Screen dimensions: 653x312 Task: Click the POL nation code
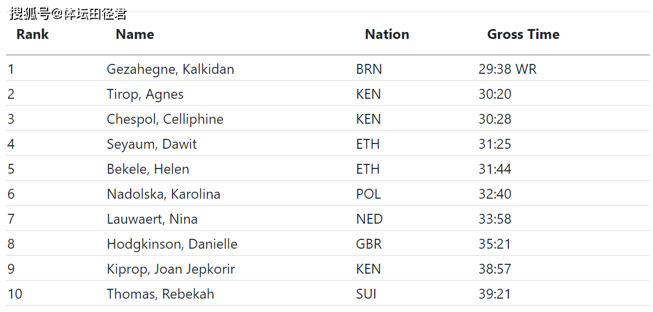[368, 194]
